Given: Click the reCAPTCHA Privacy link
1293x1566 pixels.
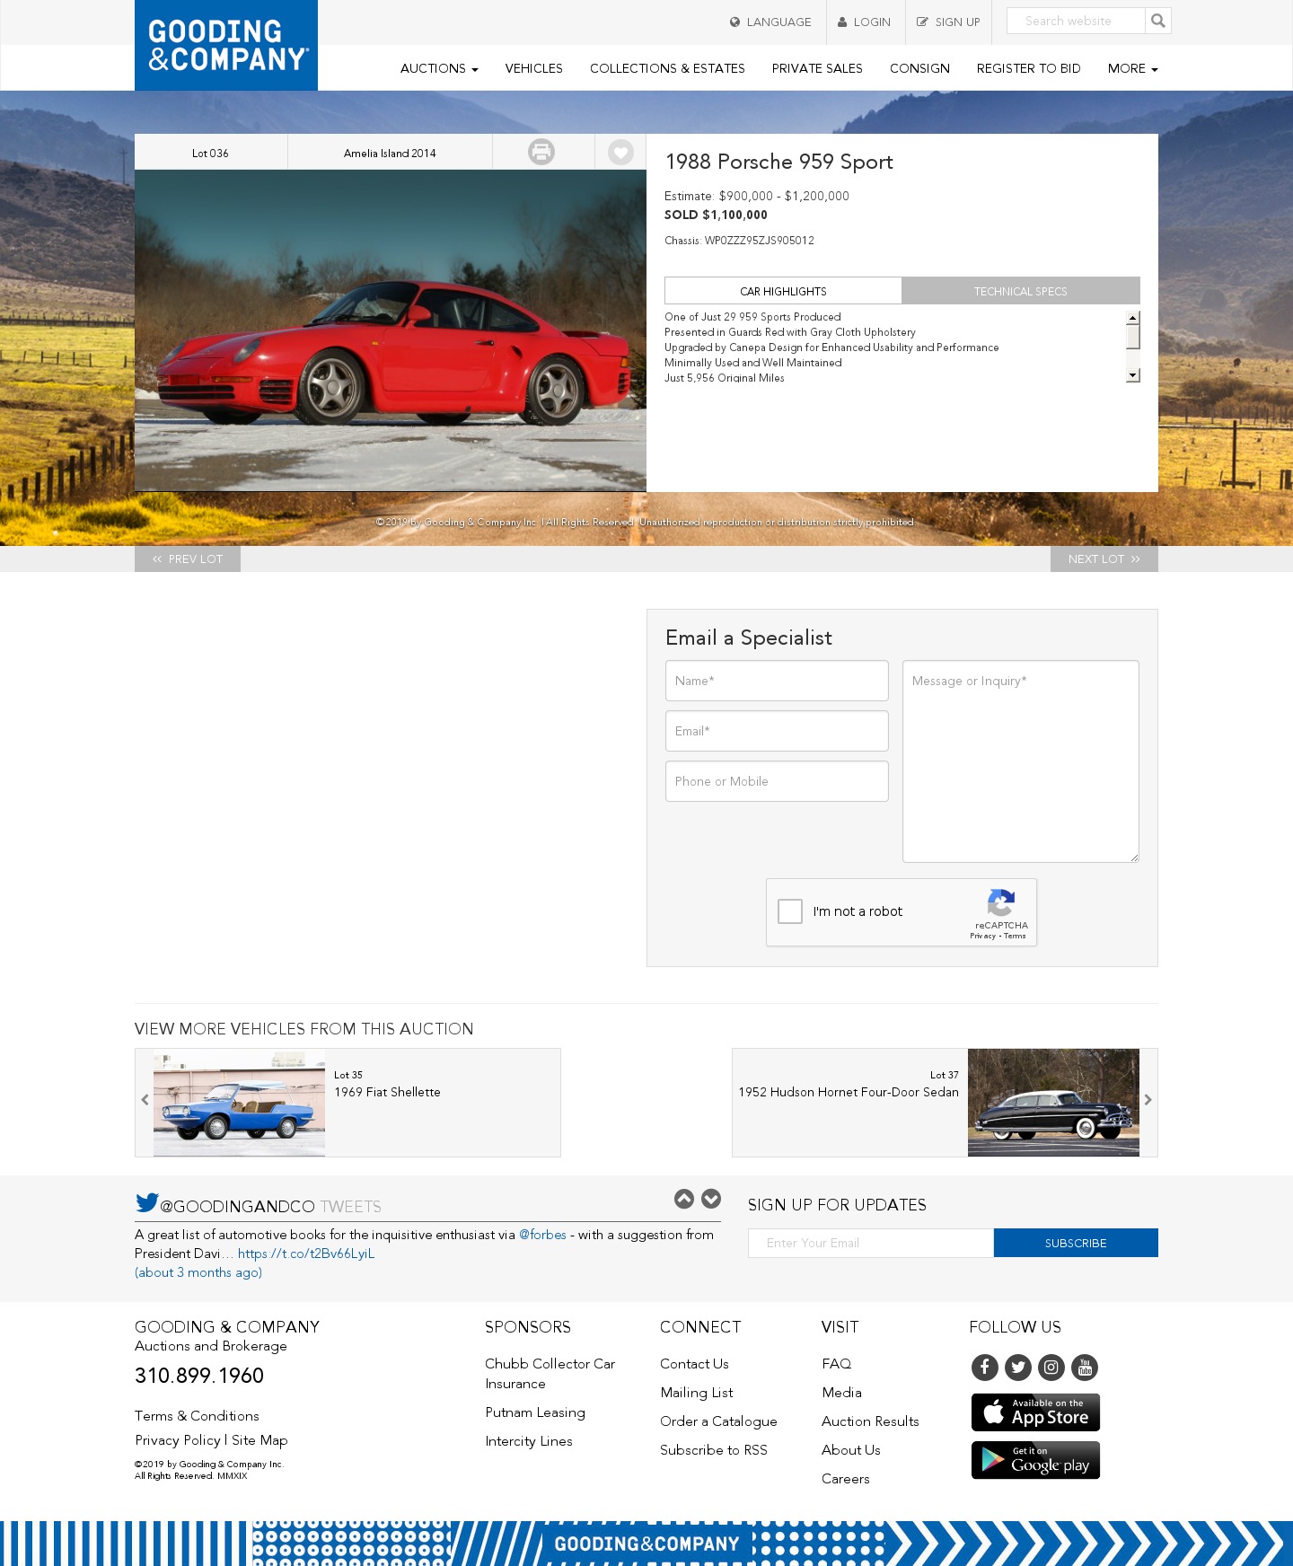Looking at the screenshot, I should pyautogui.click(x=982, y=936).
